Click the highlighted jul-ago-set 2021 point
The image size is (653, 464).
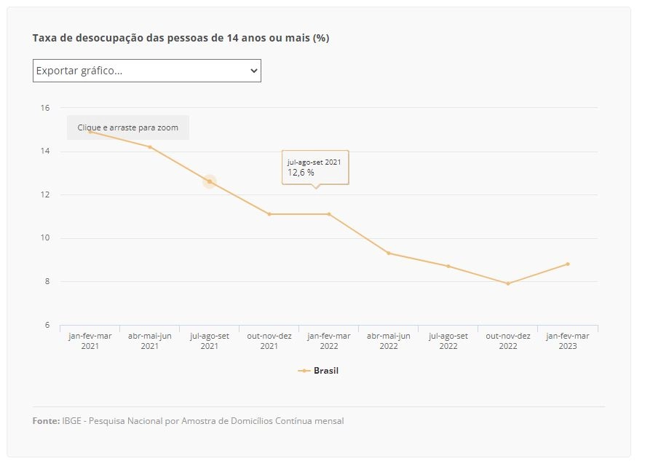(x=210, y=181)
